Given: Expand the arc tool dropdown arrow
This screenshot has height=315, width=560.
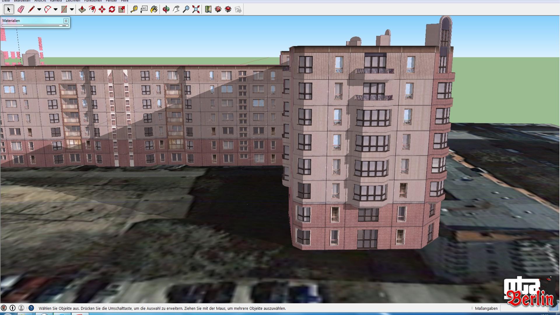Looking at the screenshot, I should [55, 10].
